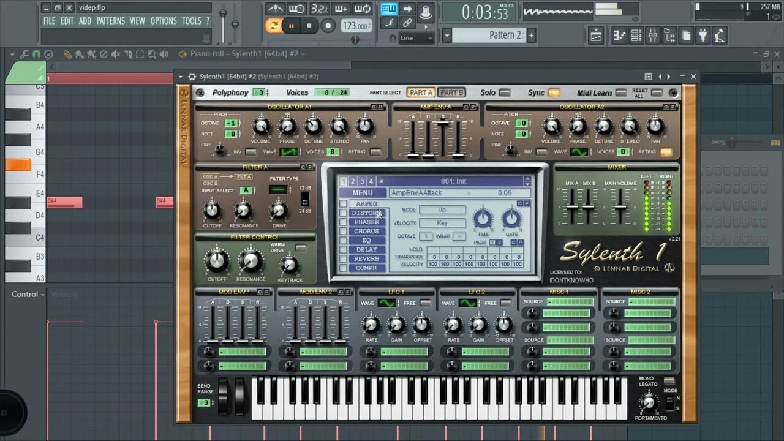
Task: Click the link/chain icon in FL toolbar
Action: (x=407, y=23)
